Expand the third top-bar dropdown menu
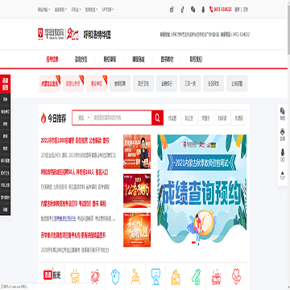The height and width of the screenshot is (290, 290). [x=77, y=10]
